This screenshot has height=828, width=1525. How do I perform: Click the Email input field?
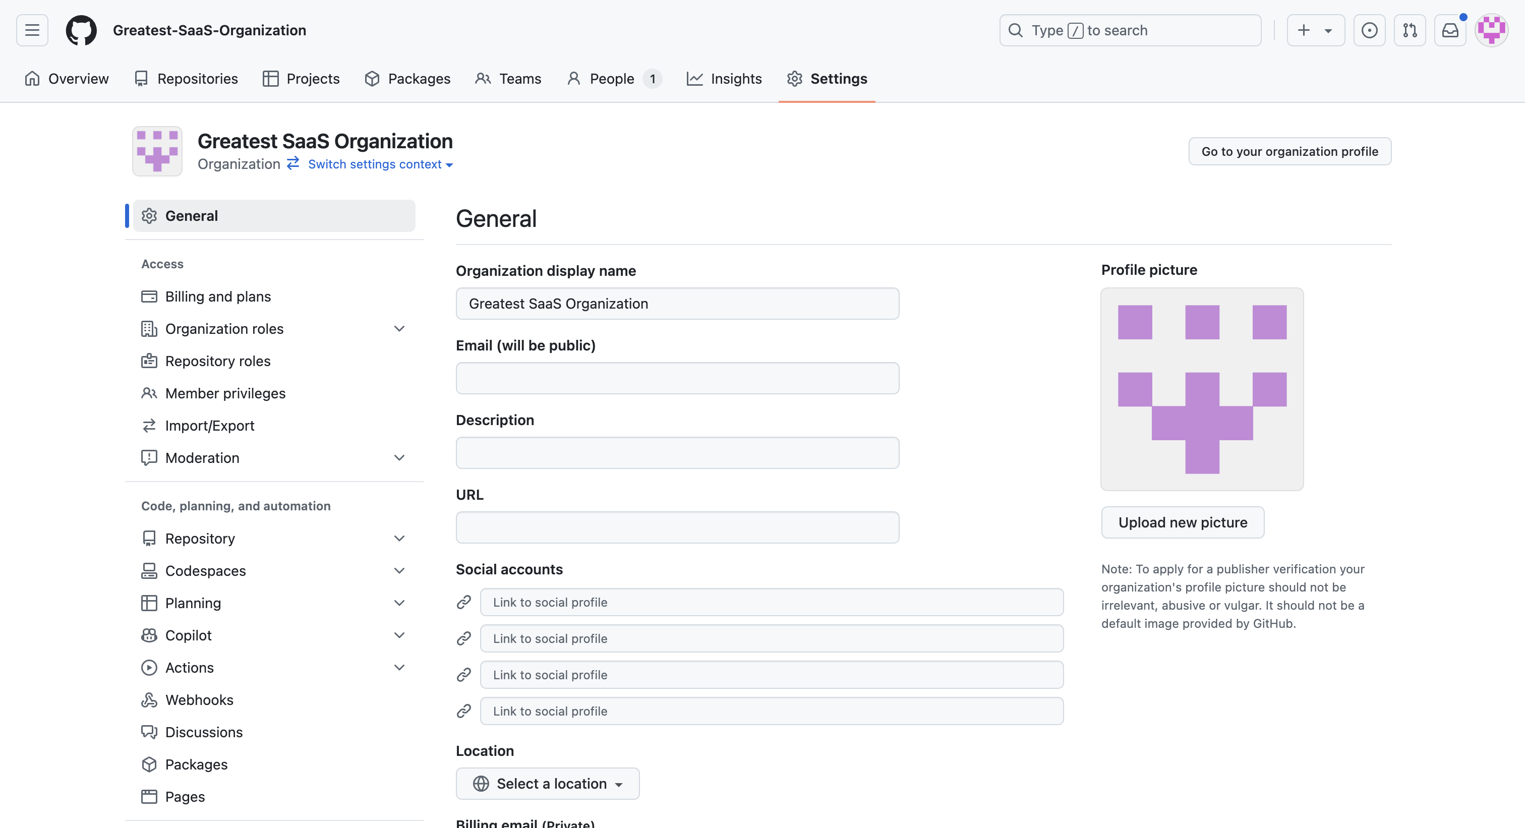point(677,378)
